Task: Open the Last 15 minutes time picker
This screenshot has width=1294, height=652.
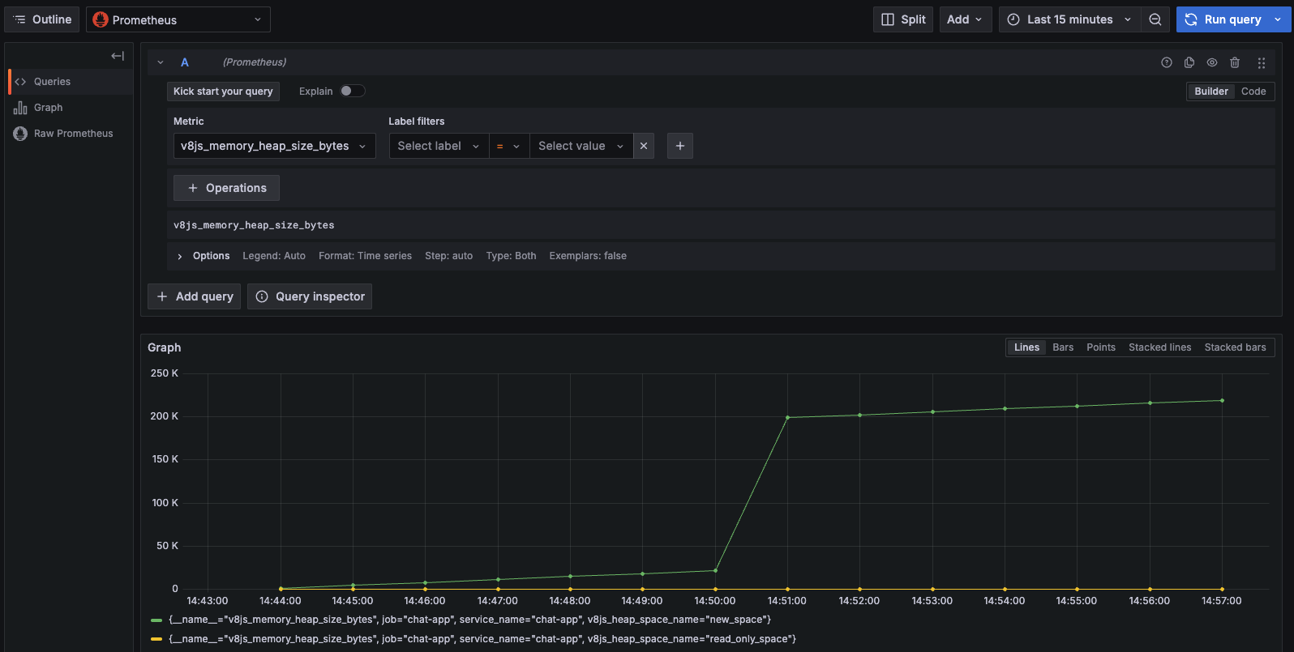Action: click(x=1069, y=19)
